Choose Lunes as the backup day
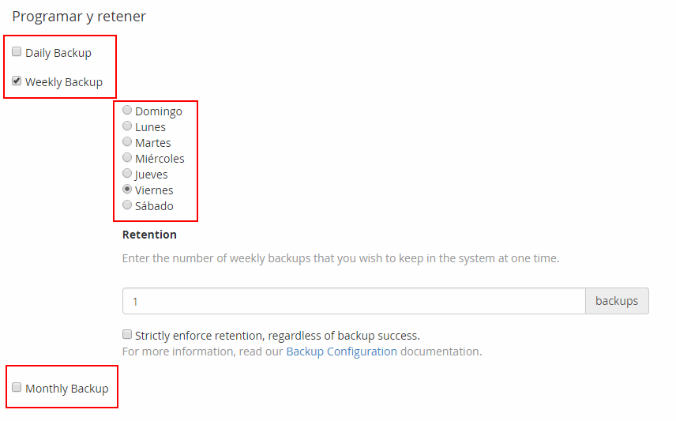Viewport: 676px width, 421px height. 127,126
